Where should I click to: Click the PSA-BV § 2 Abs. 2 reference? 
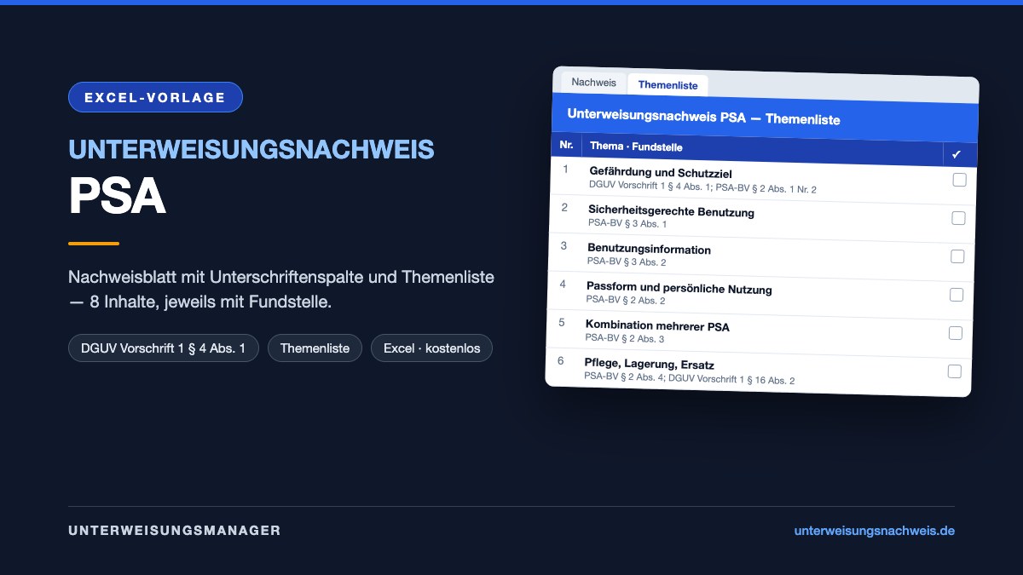(626, 300)
